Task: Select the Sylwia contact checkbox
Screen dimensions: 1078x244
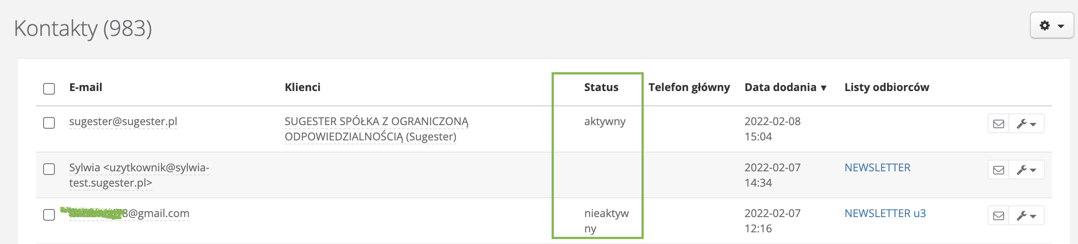Action: tap(49, 169)
